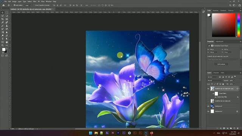
Task: Hide the butterfly clip art watercolor copy layer
Action: (208, 89)
